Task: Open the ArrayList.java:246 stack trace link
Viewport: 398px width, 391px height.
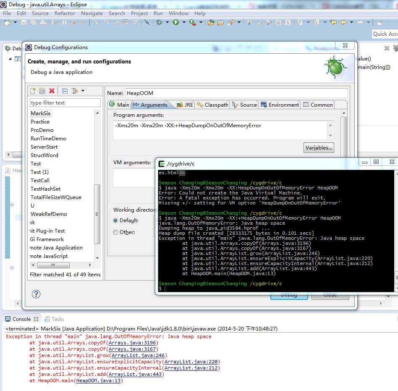Action: coord(138,355)
